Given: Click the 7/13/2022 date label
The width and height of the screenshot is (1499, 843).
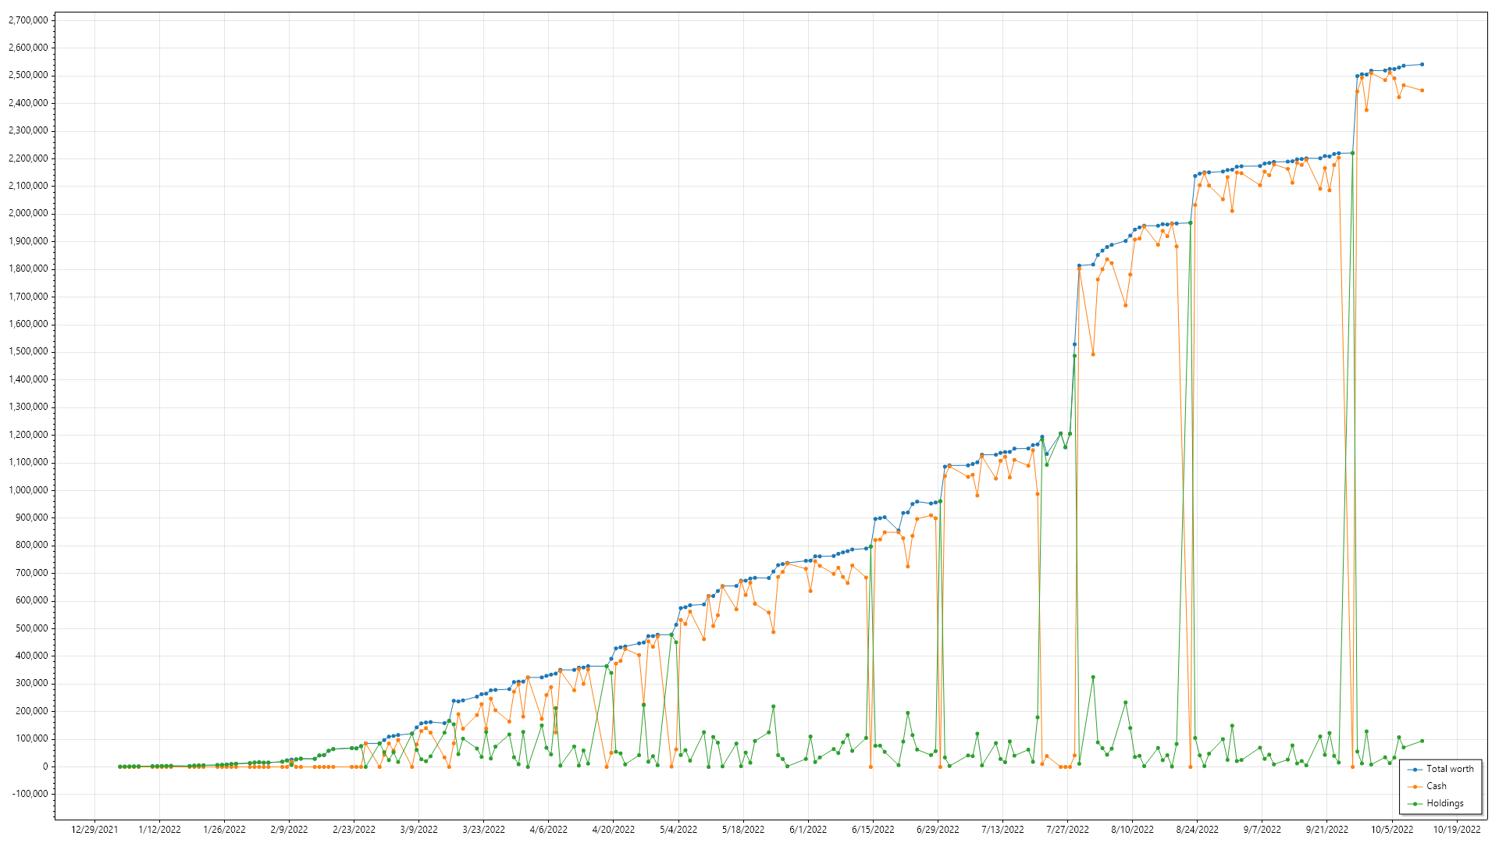Looking at the screenshot, I should 1002,830.
